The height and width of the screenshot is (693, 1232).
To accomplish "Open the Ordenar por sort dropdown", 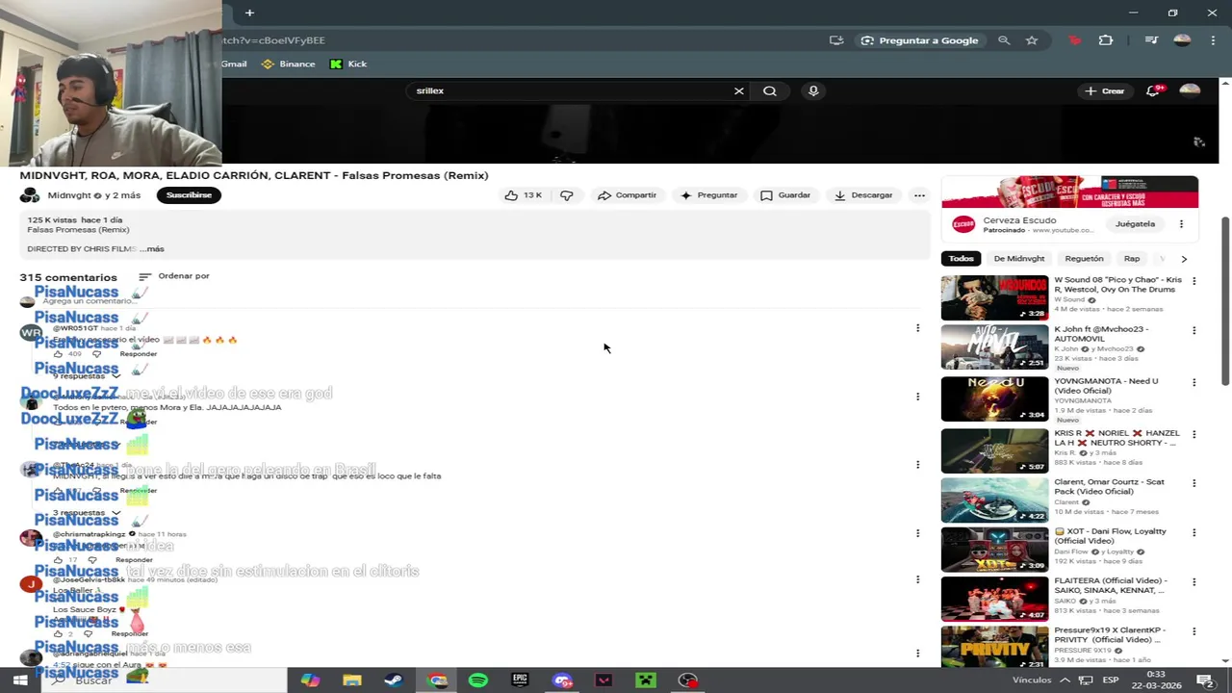I will [x=174, y=276].
